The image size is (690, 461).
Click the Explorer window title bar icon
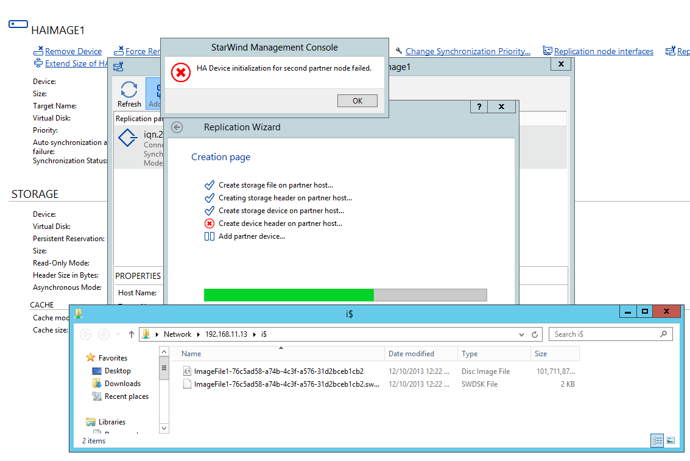pos(79,313)
